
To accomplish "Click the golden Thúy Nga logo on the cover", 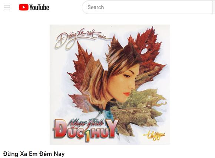I will click(x=154, y=136).
